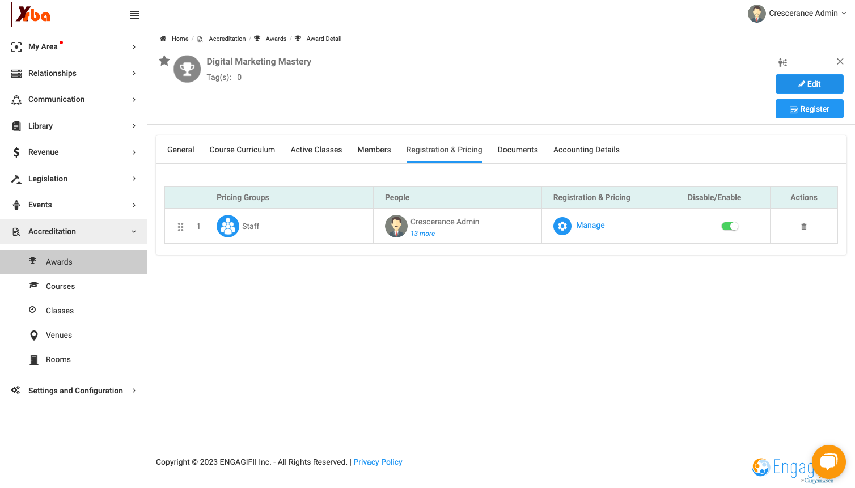Expand the Relationships menu

coord(74,73)
